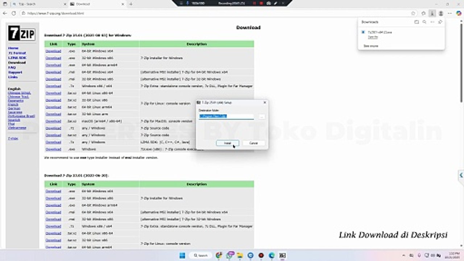Pin the Downloads panel
This screenshot has height=261, width=464.
point(440,22)
